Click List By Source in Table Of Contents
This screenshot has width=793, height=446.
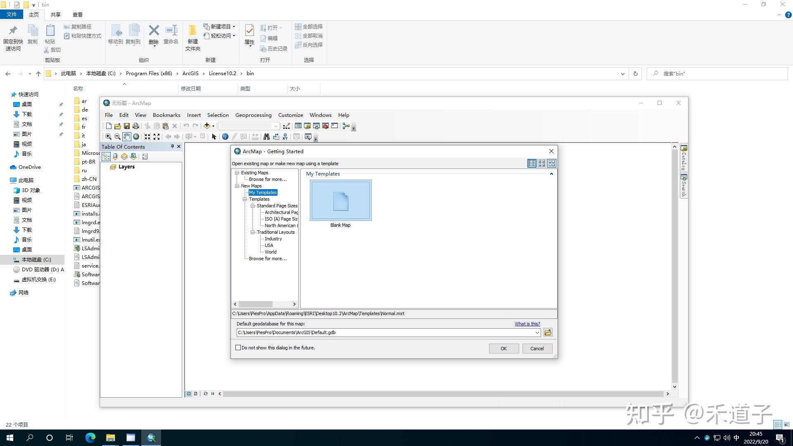point(115,157)
